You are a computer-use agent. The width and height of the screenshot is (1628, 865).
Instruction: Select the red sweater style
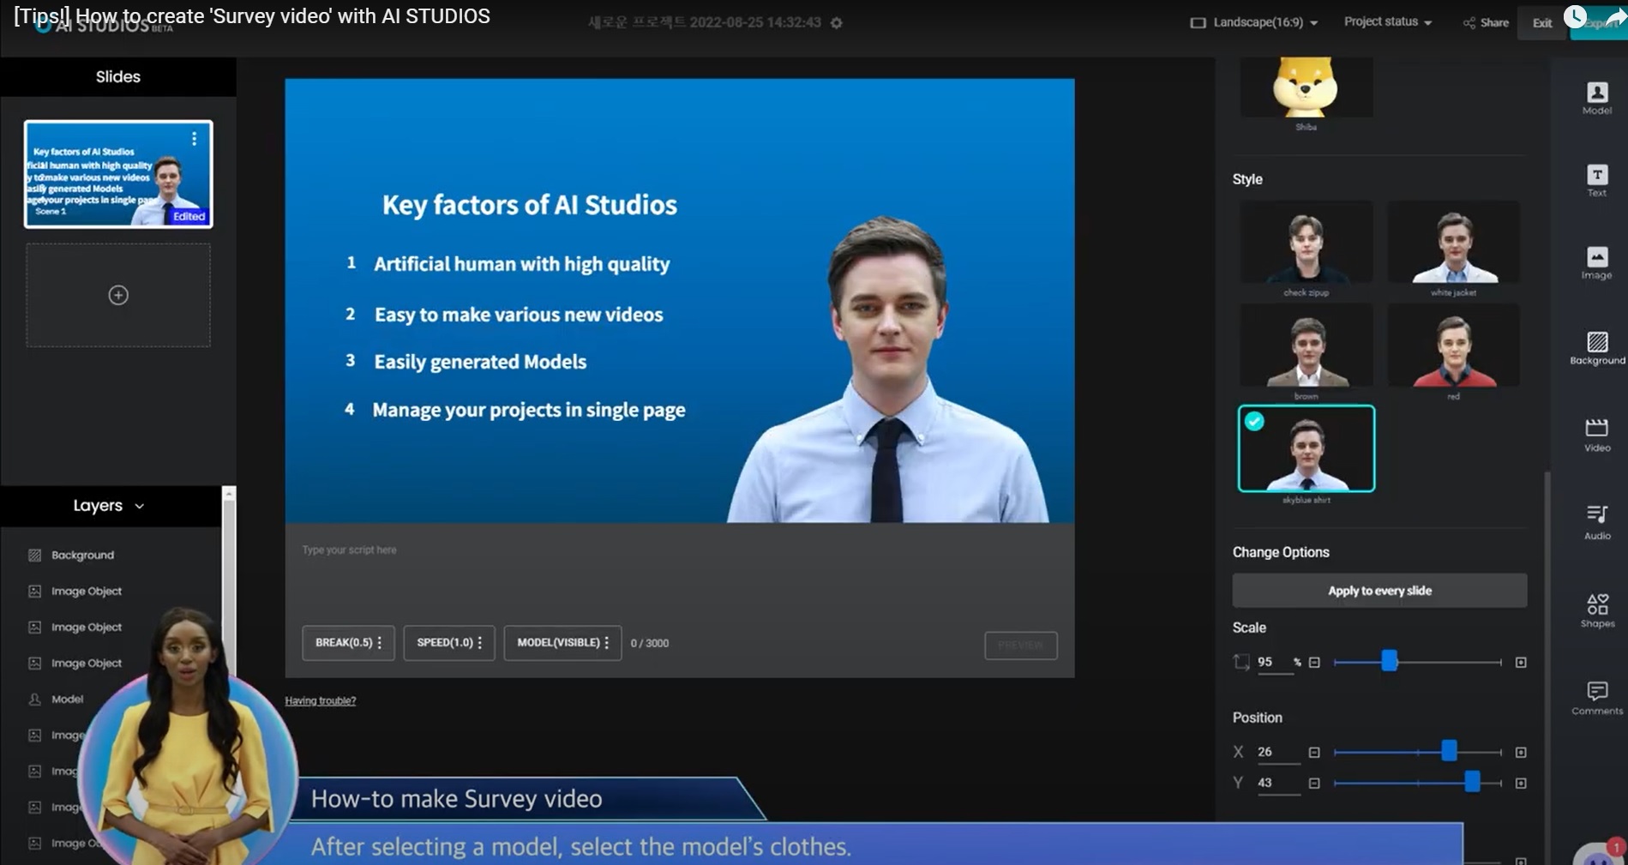tap(1453, 345)
